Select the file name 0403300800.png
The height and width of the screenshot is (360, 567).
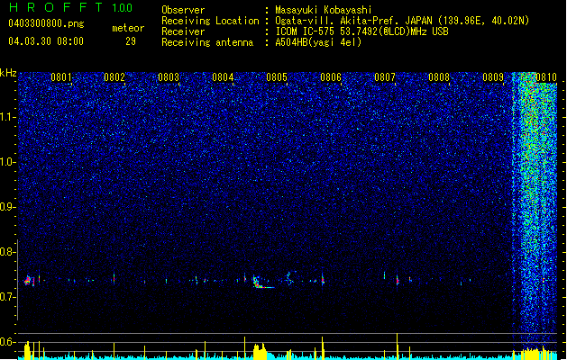click(x=46, y=24)
